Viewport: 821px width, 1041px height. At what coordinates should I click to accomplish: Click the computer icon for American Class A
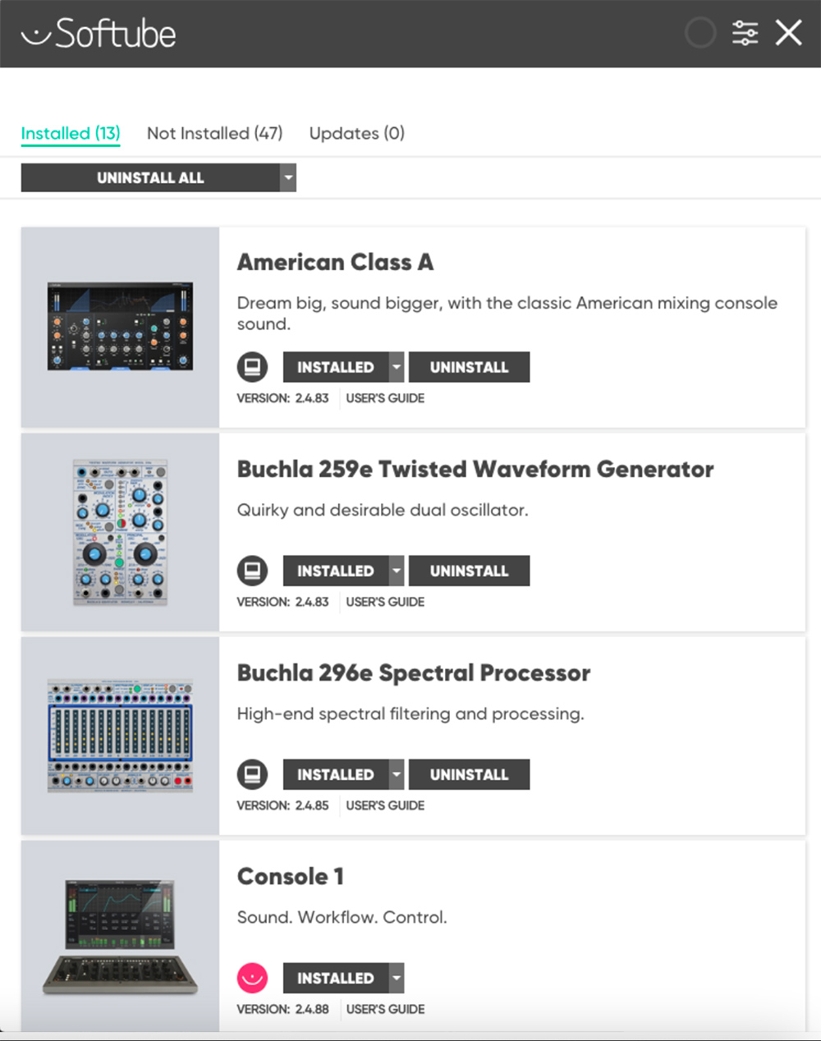(252, 367)
